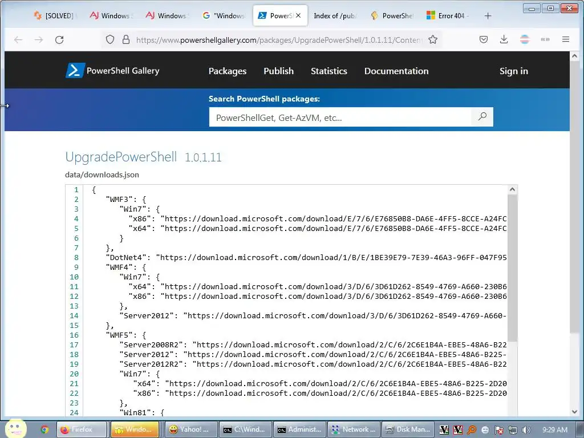Click the page vertical scrollbar thumb
584x438 pixels.
click(x=574, y=197)
